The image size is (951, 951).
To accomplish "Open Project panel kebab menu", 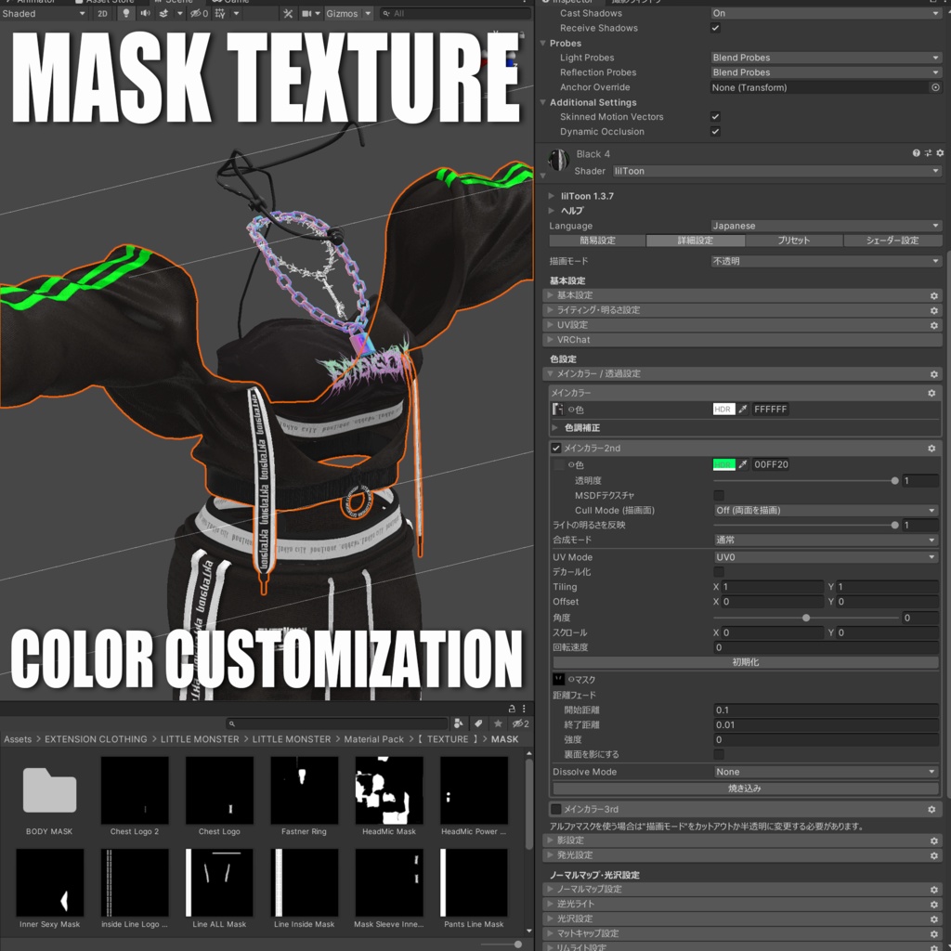I will pyautogui.click(x=524, y=709).
